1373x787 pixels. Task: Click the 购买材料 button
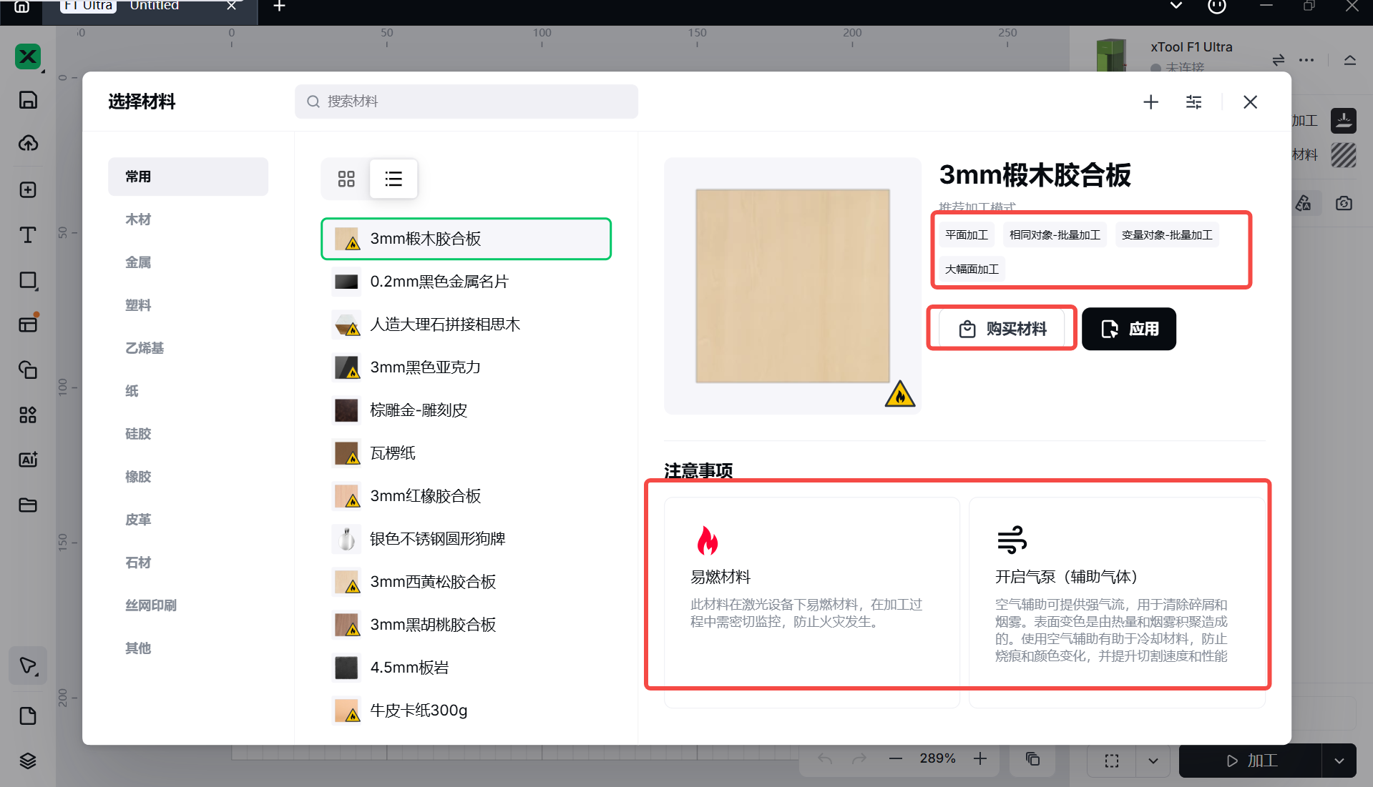click(x=1002, y=329)
